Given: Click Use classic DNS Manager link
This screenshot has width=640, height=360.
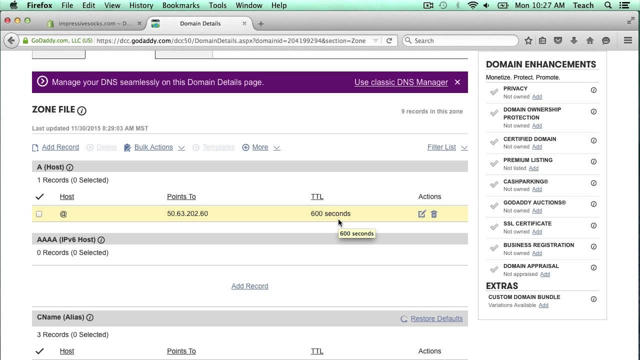Looking at the screenshot, I should coord(401,82).
